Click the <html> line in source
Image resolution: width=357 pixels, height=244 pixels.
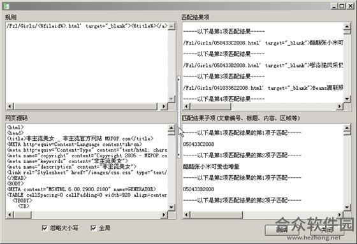tap(15, 127)
